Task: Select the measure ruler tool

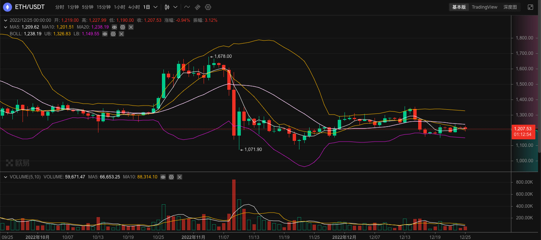Action: point(197,7)
